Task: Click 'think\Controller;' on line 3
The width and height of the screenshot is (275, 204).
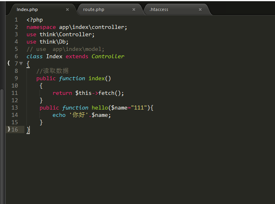Action: [x=67, y=35]
